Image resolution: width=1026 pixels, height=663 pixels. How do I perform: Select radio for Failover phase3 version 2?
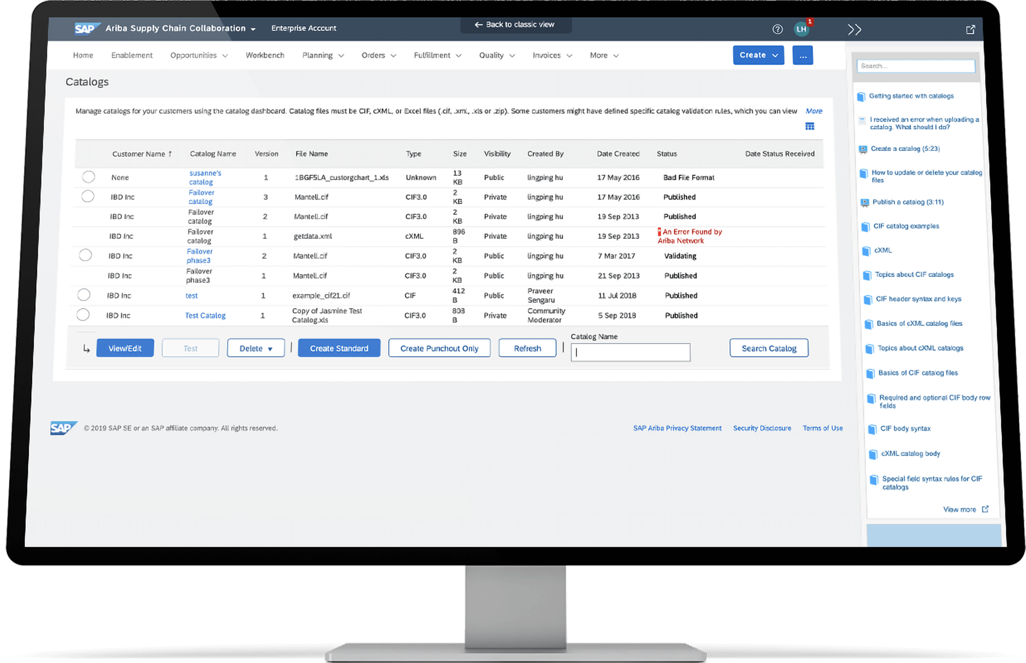pos(86,255)
